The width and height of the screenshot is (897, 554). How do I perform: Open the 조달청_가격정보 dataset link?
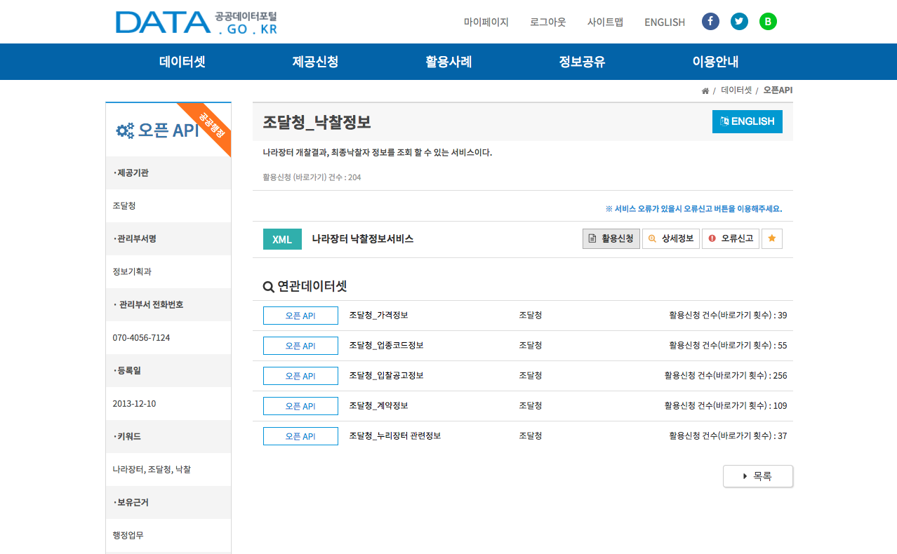pos(378,316)
